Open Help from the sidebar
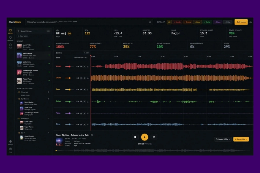260x173 pixels. (x=10, y=150)
